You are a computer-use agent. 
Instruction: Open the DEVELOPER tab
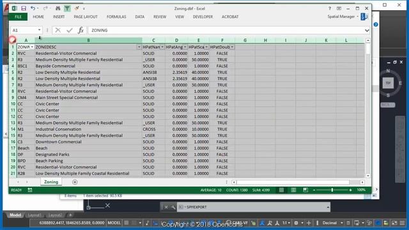203,17
